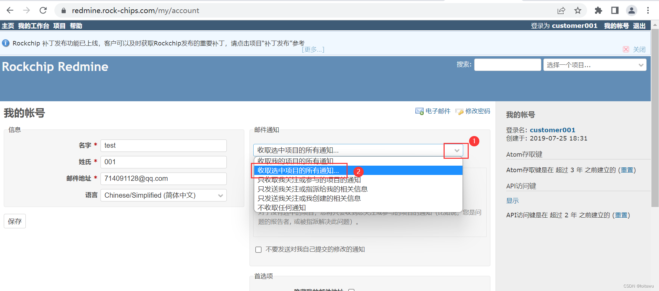
Task: Open the 选择一个项目 project dropdown
Action: (595, 65)
